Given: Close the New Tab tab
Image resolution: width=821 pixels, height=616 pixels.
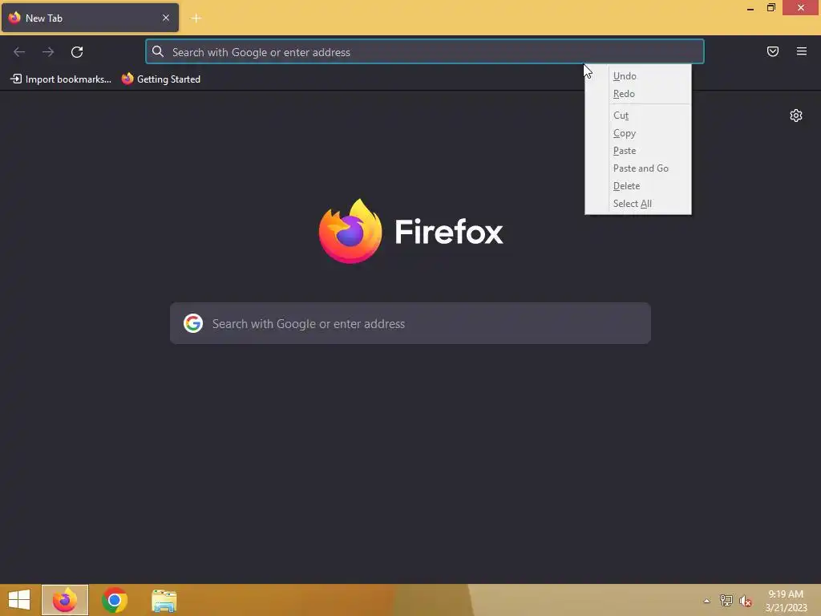Looking at the screenshot, I should (166, 18).
